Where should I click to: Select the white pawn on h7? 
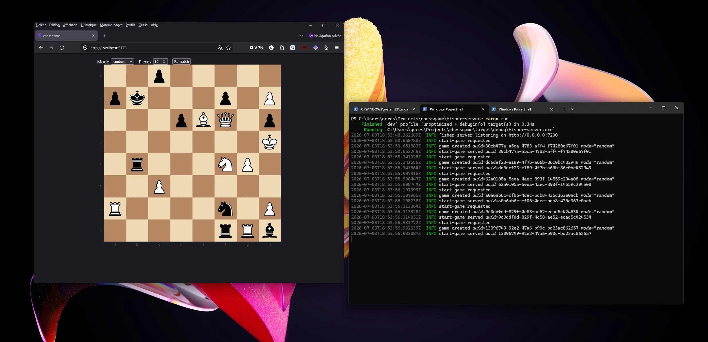click(x=270, y=98)
